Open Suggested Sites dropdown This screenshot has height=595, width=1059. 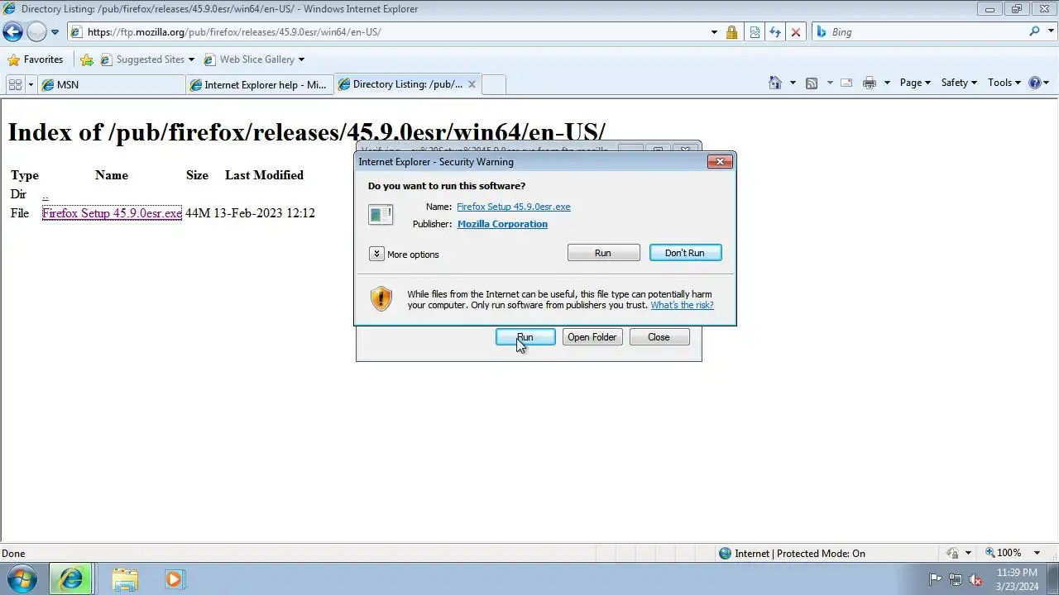147,59
